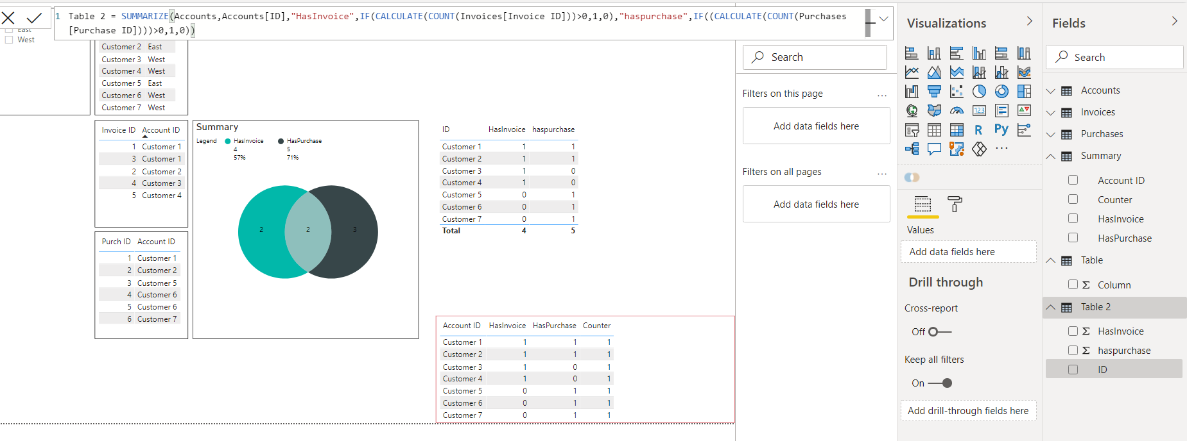Select the waterfall chart visual
The width and height of the screenshot is (1187, 441).
click(912, 92)
